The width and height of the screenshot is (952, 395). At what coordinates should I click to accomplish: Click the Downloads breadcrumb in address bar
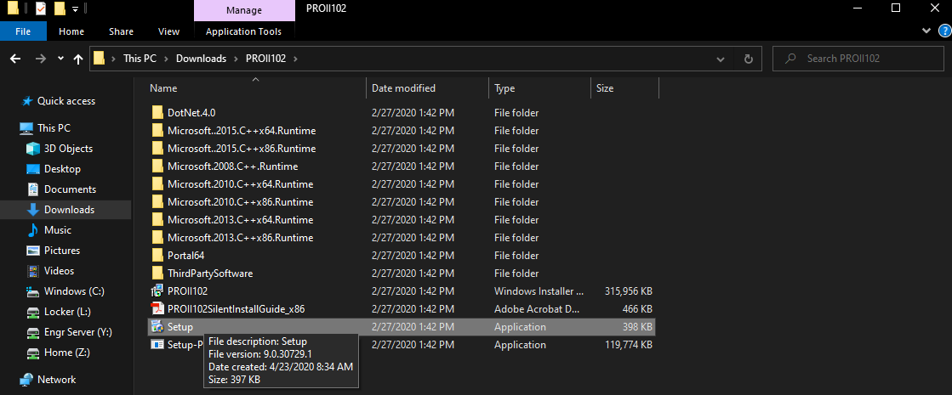[201, 59]
